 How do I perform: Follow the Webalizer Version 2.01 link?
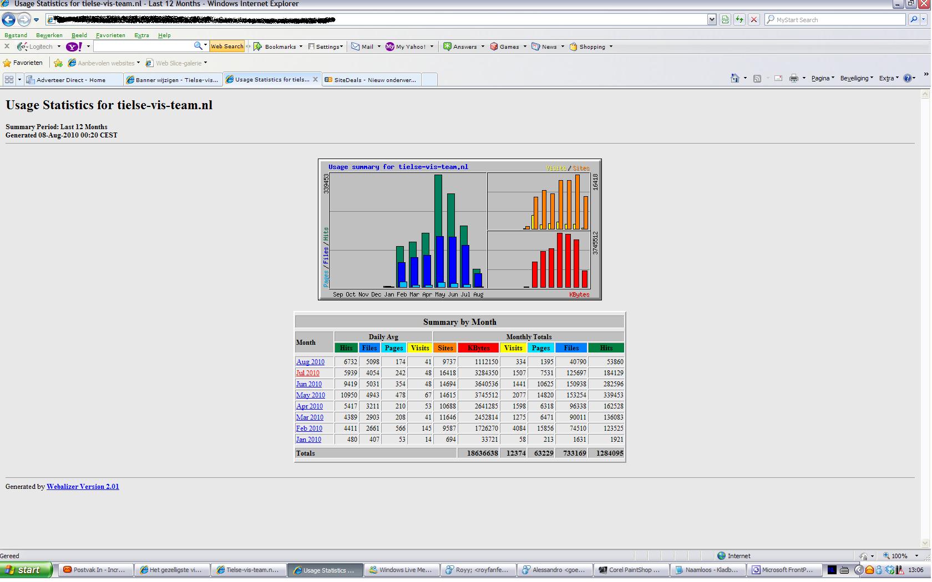[83, 487]
